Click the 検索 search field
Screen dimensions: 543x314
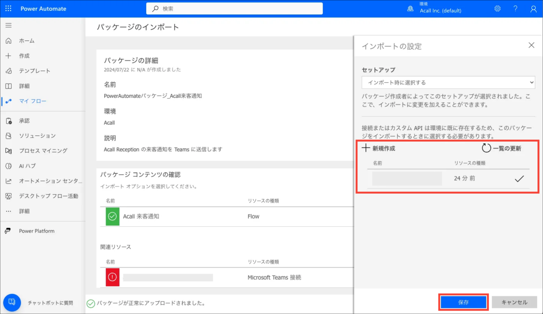pos(234,9)
